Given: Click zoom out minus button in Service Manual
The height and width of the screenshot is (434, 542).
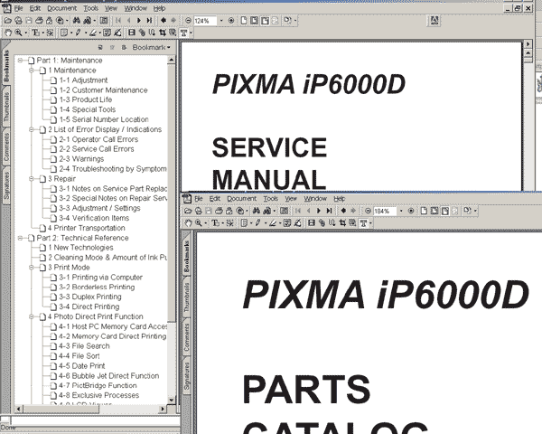Looking at the screenshot, I should coord(188,21).
